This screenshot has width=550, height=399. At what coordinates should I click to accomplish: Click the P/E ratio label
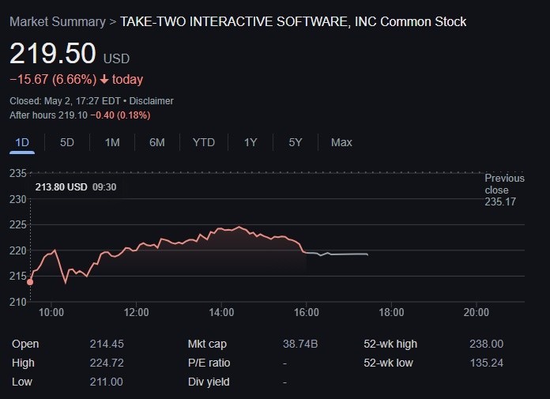click(209, 363)
